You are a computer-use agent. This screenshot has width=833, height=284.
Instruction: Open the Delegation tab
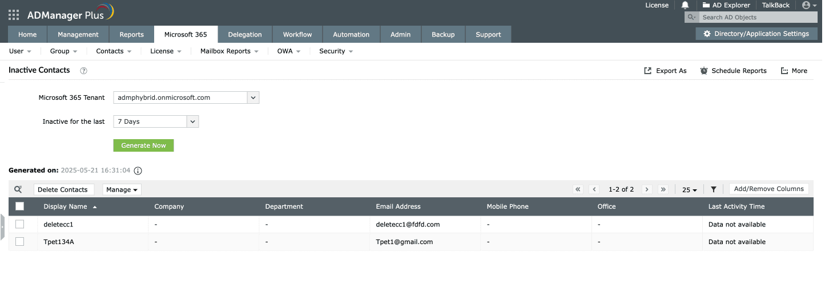245,34
